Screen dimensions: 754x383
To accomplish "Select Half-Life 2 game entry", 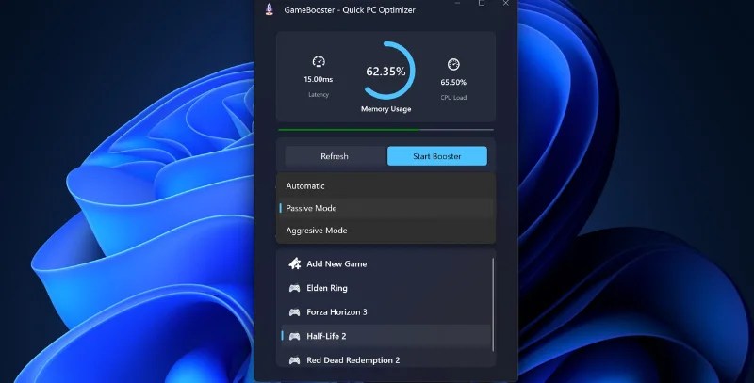I will [385, 336].
